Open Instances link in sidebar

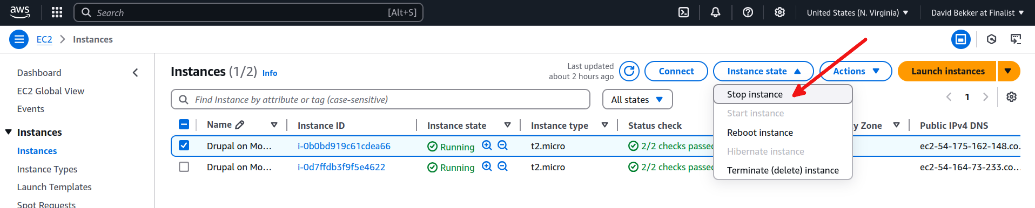point(37,151)
